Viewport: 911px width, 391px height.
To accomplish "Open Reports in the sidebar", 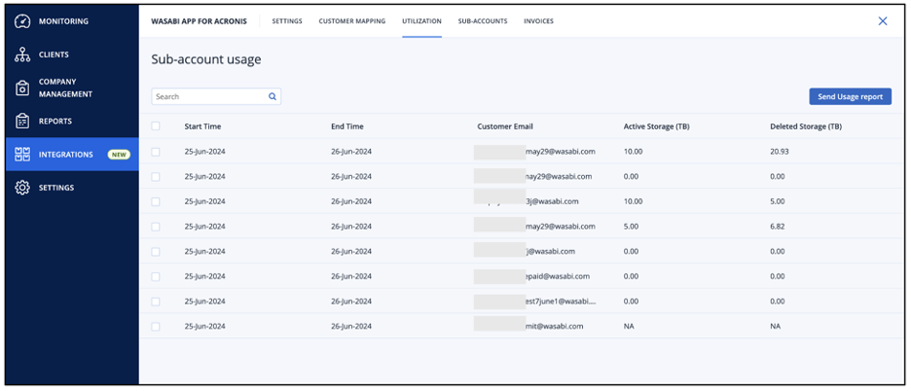I will tap(72, 121).
